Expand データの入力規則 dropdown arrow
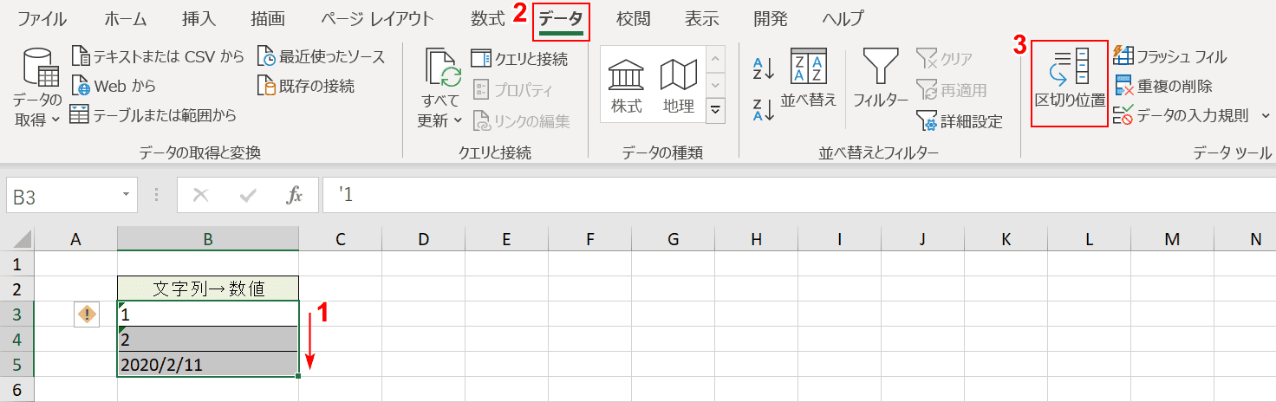The height and width of the screenshot is (402, 1276). [x=1265, y=115]
